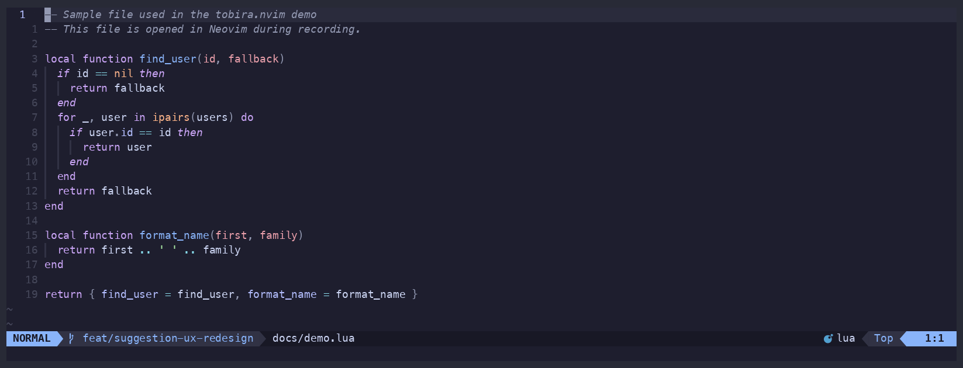
Task: Click the Top scroll position indicator
Action: 883,338
